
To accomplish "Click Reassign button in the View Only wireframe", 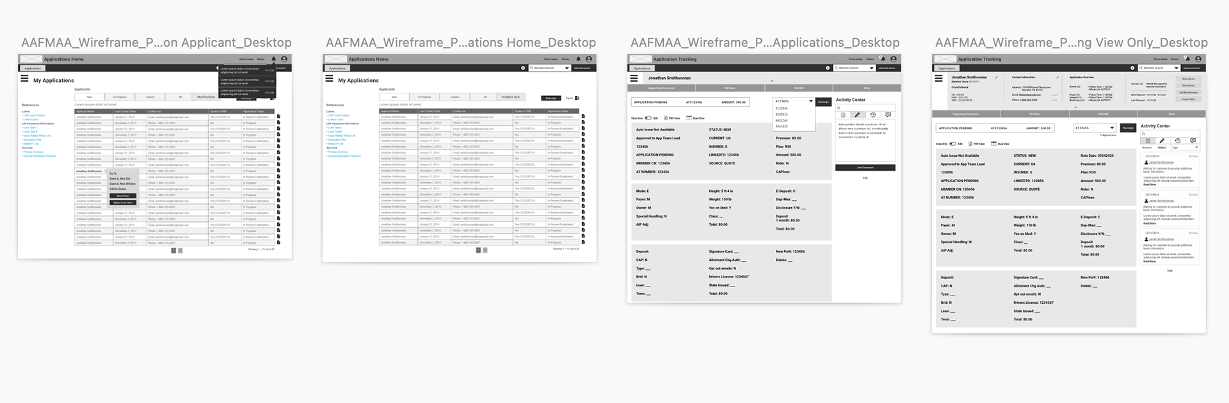I will (x=1129, y=128).
